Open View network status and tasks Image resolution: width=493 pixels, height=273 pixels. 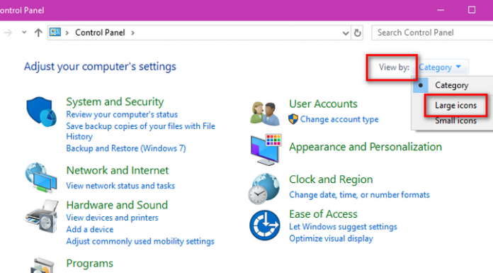pos(120,186)
